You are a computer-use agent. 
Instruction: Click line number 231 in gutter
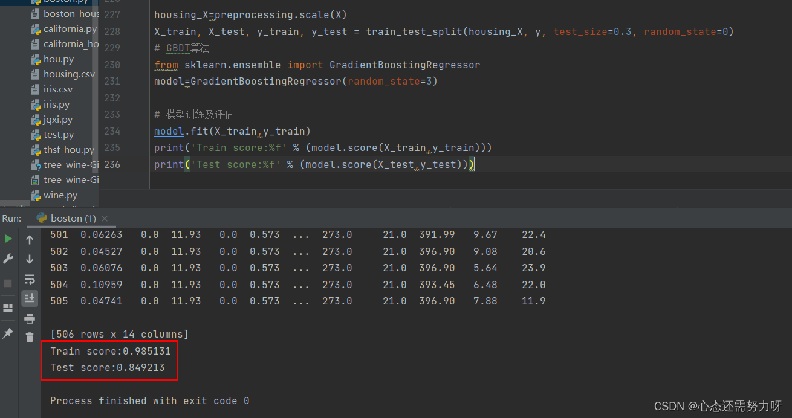click(112, 81)
